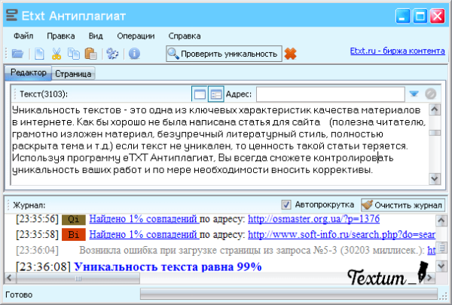Create a new document via toolbar icon

click(39, 54)
